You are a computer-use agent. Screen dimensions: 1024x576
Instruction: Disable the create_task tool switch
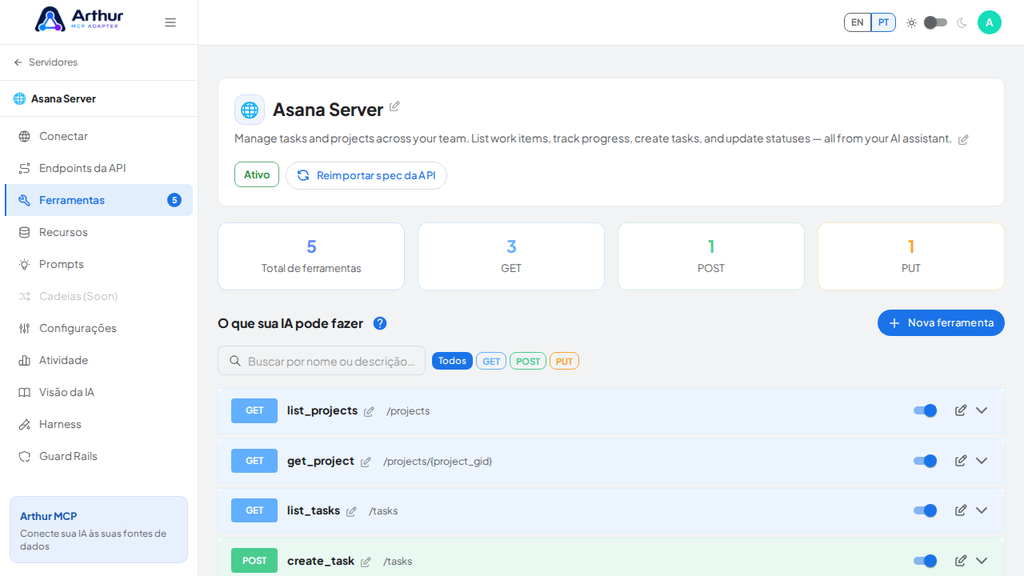tap(926, 561)
